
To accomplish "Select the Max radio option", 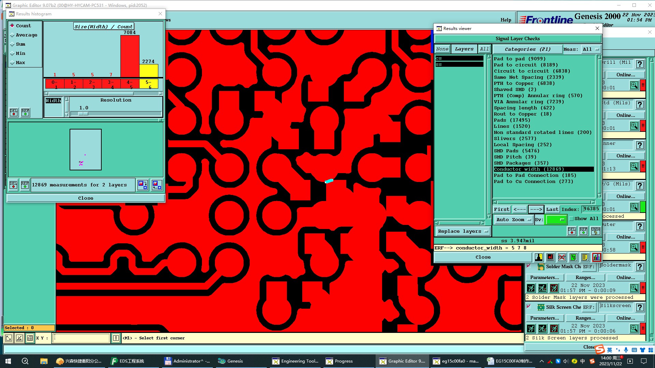I will tap(12, 63).
